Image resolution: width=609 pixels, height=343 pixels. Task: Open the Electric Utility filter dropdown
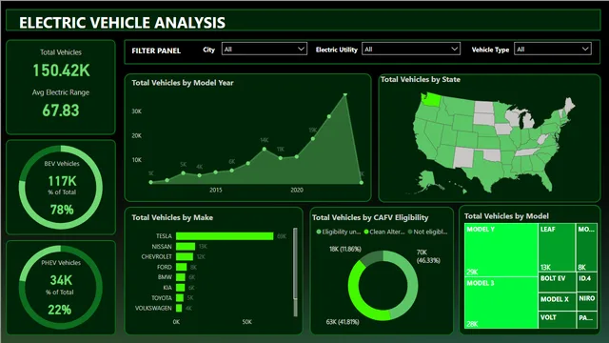(411, 49)
